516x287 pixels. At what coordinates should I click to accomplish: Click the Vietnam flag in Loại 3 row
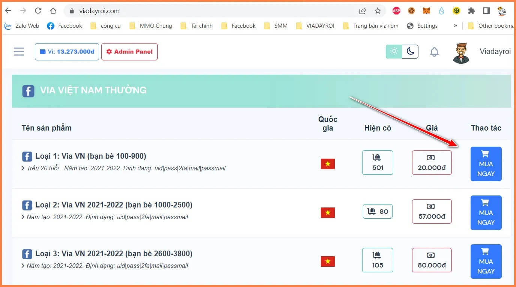328,261
